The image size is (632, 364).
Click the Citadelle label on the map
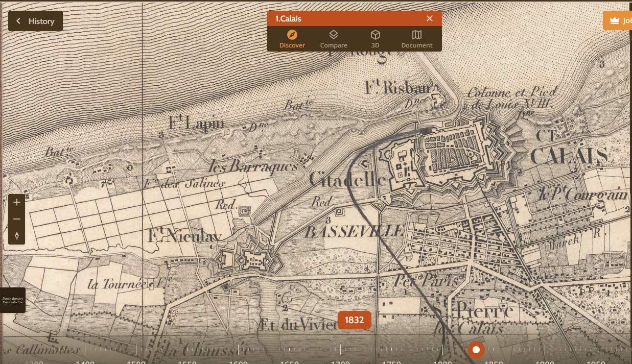(x=347, y=180)
